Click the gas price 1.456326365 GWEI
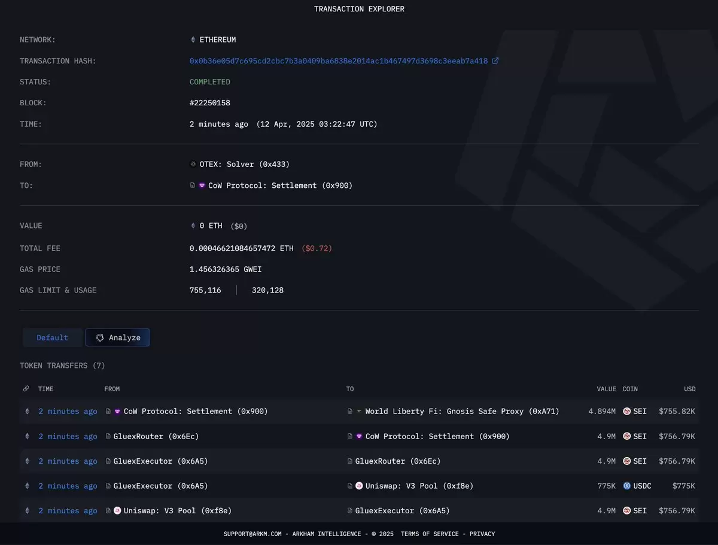Image resolution: width=718 pixels, height=545 pixels. pos(226,269)
